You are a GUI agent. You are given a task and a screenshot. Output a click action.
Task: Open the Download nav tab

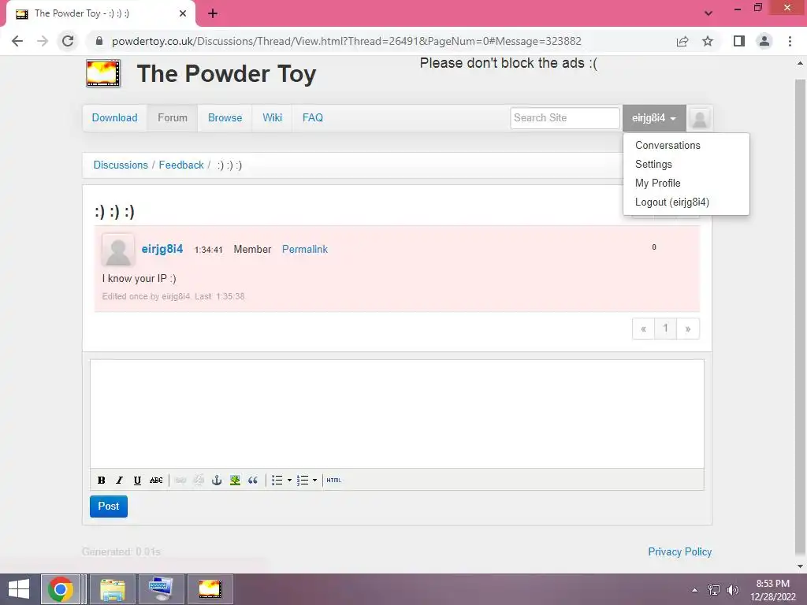coord(115,118)
